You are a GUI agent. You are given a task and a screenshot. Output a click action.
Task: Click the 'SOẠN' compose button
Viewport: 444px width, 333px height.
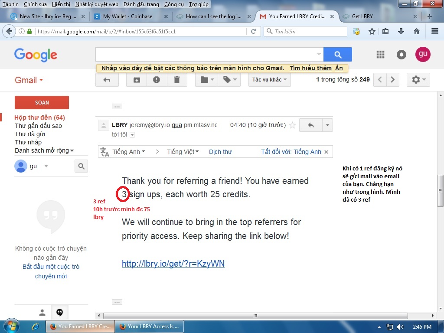[42, 102]
